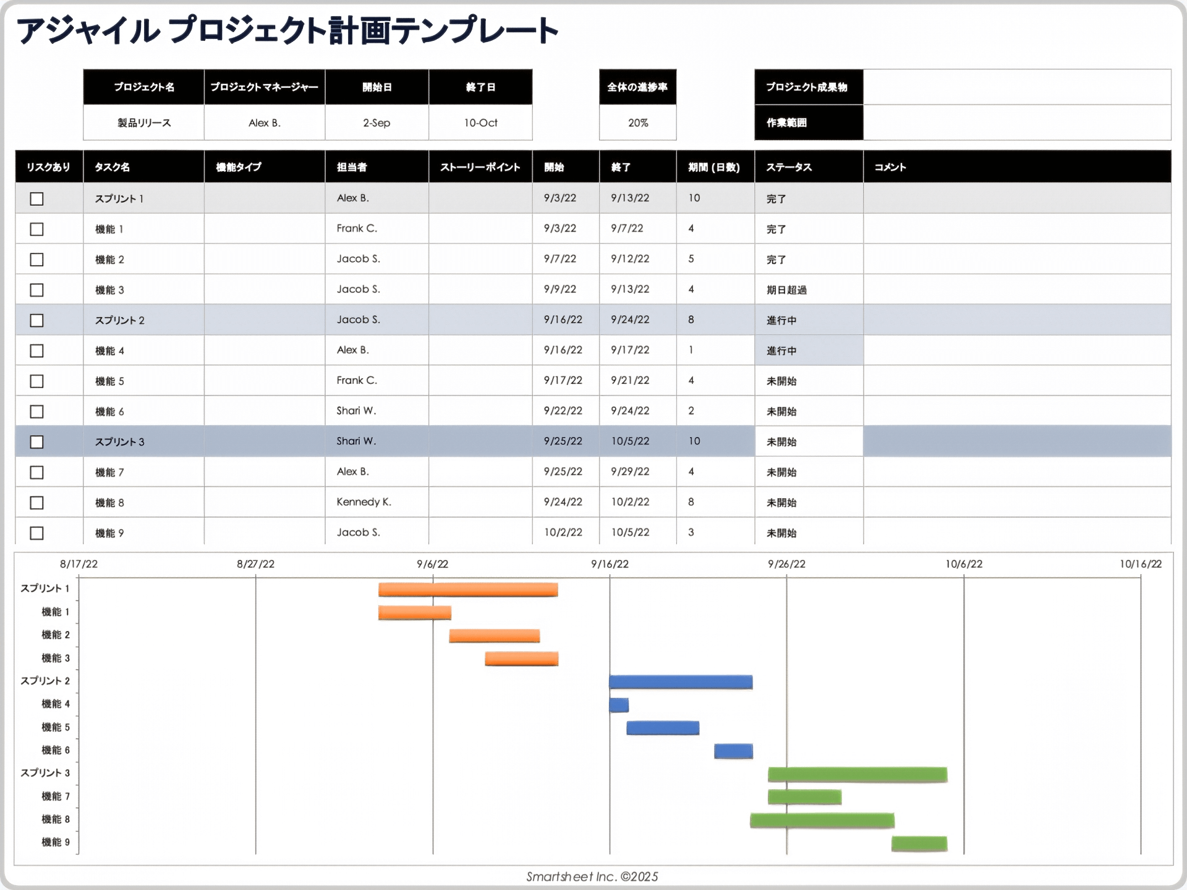The image size is (1187, 890).
Task: Click the Gantt row label 機能 6
Action: tap(56, 750)
